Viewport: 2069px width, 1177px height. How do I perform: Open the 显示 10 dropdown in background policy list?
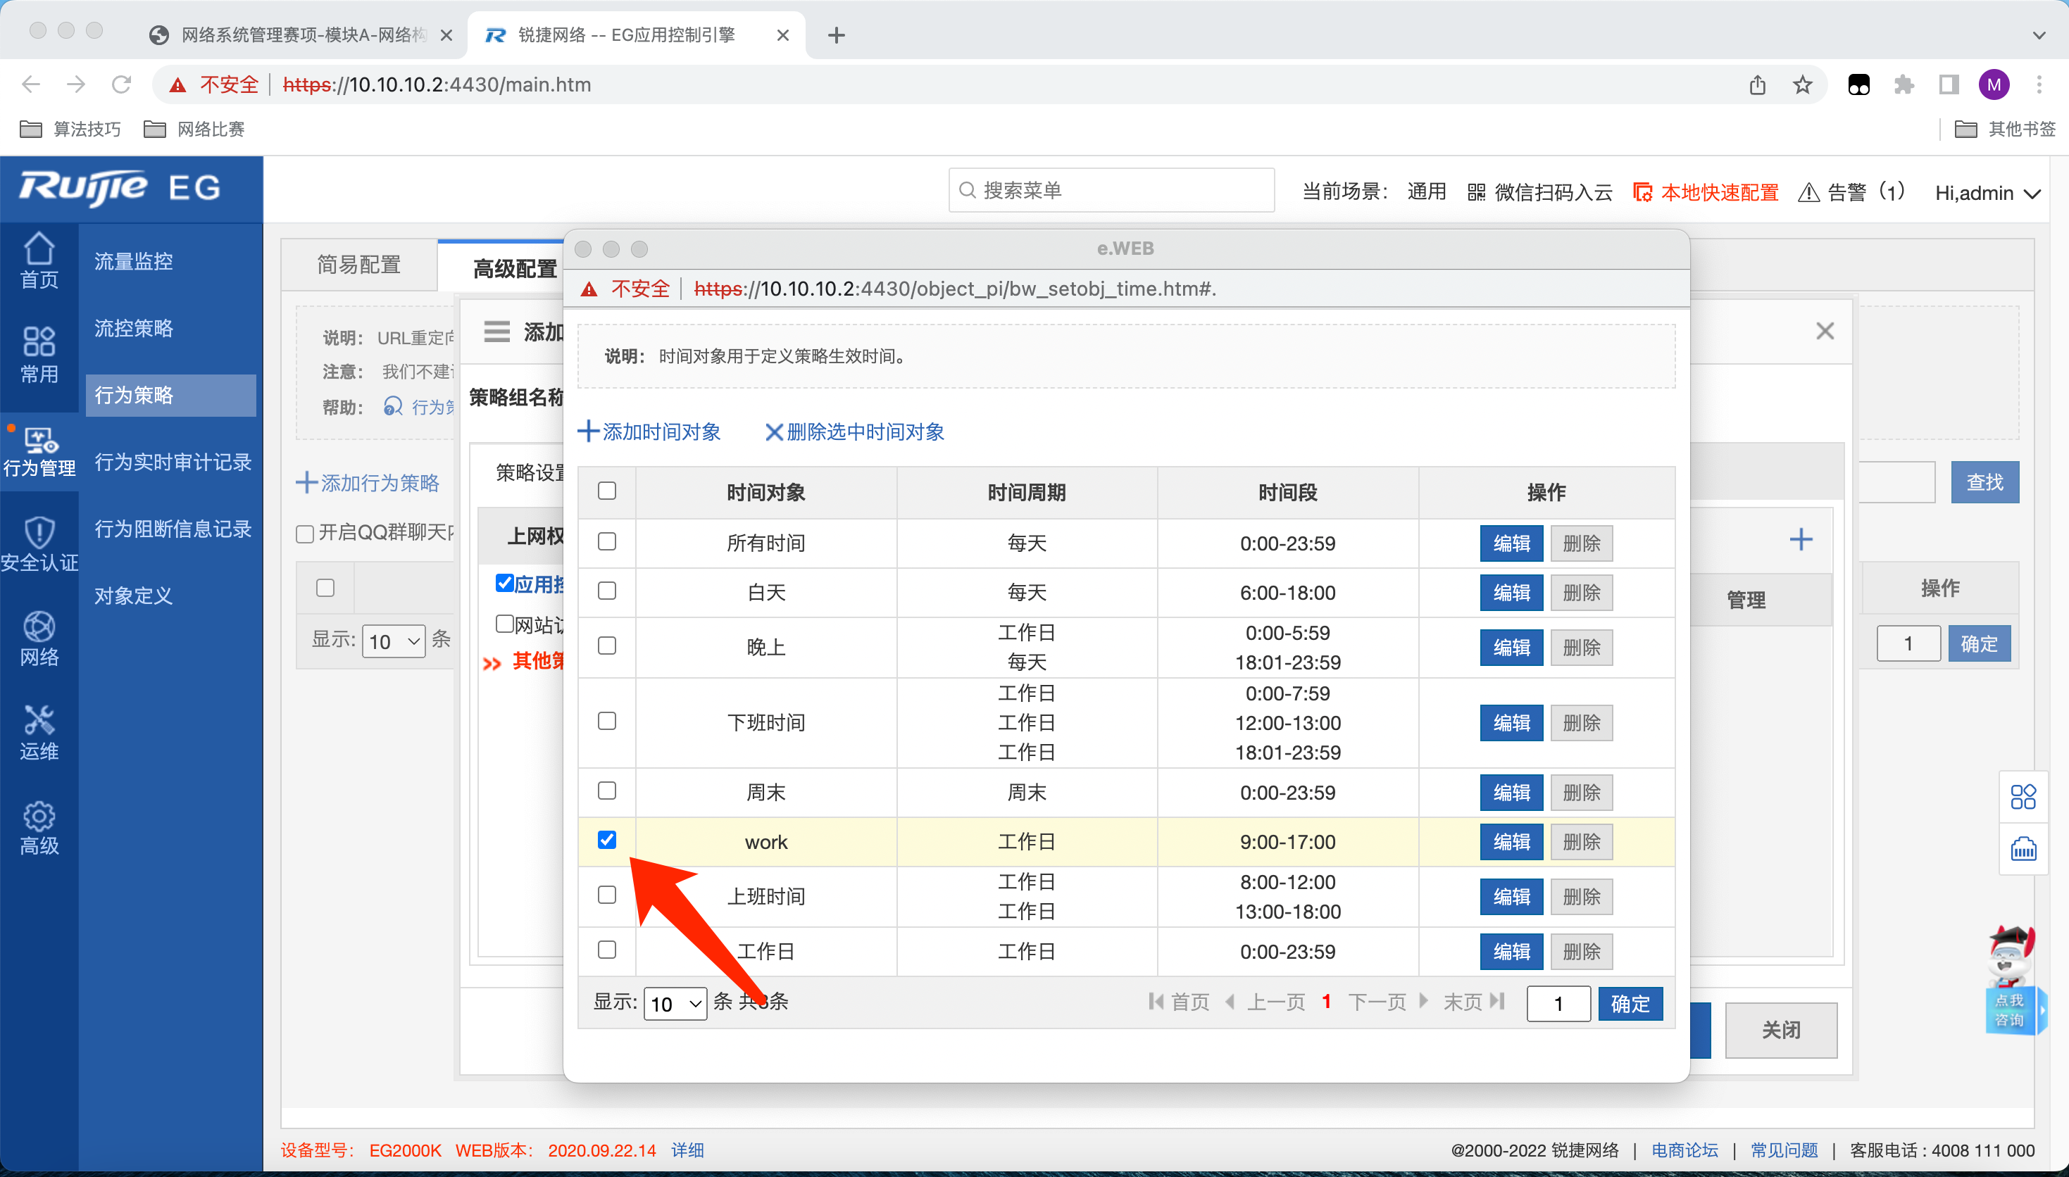tap(394, 641)
